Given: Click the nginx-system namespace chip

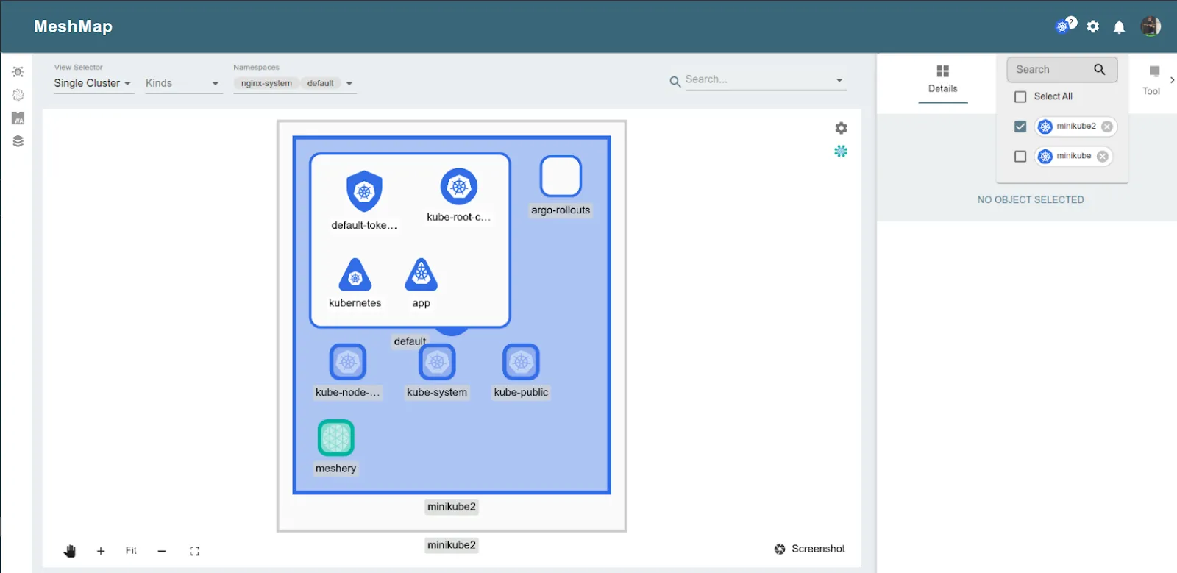Looking at the screenshot, I should click(266, 83).
